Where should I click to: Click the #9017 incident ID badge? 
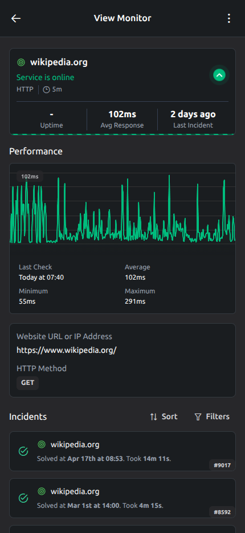coord(222,466)
